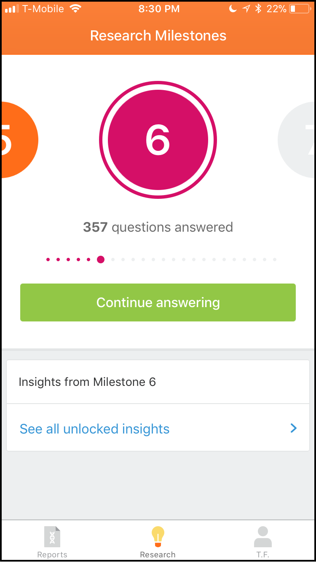The width and height of the screenshot is (316, 562).
Task: Tap the Insights from Milestone 6 row
Action: click(x=158, y=382)
